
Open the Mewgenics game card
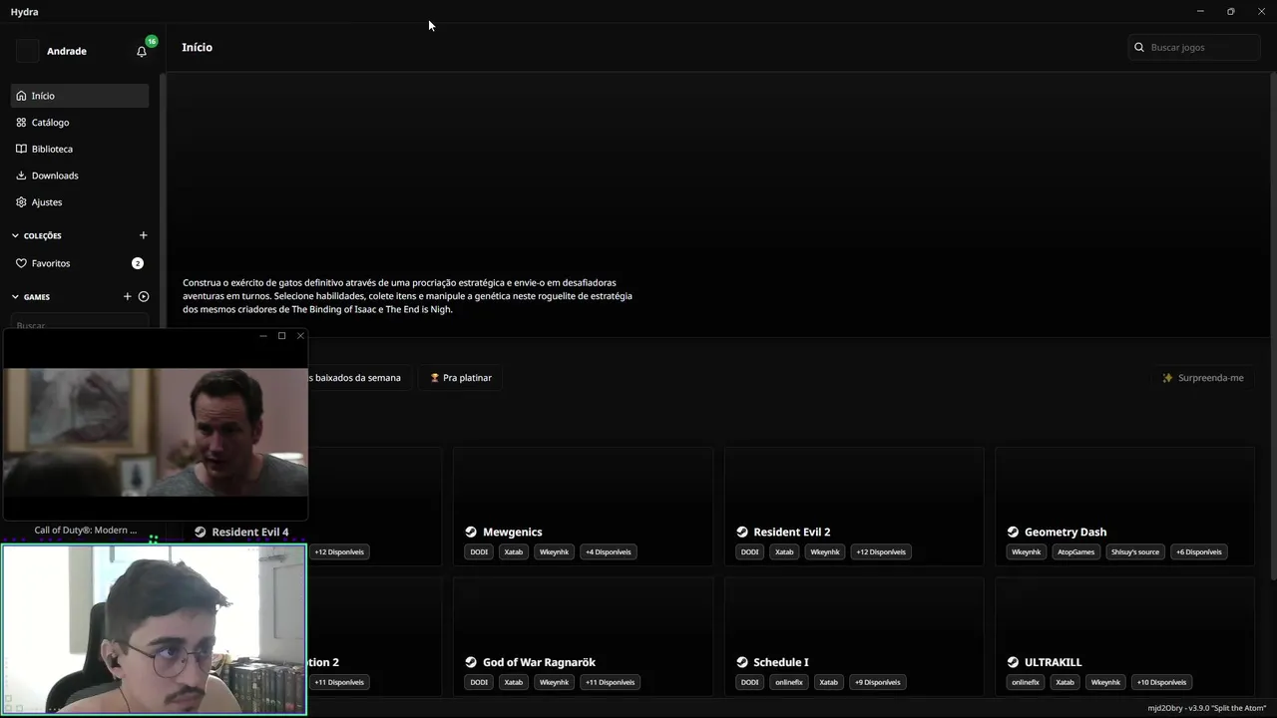tap(583, 506)
